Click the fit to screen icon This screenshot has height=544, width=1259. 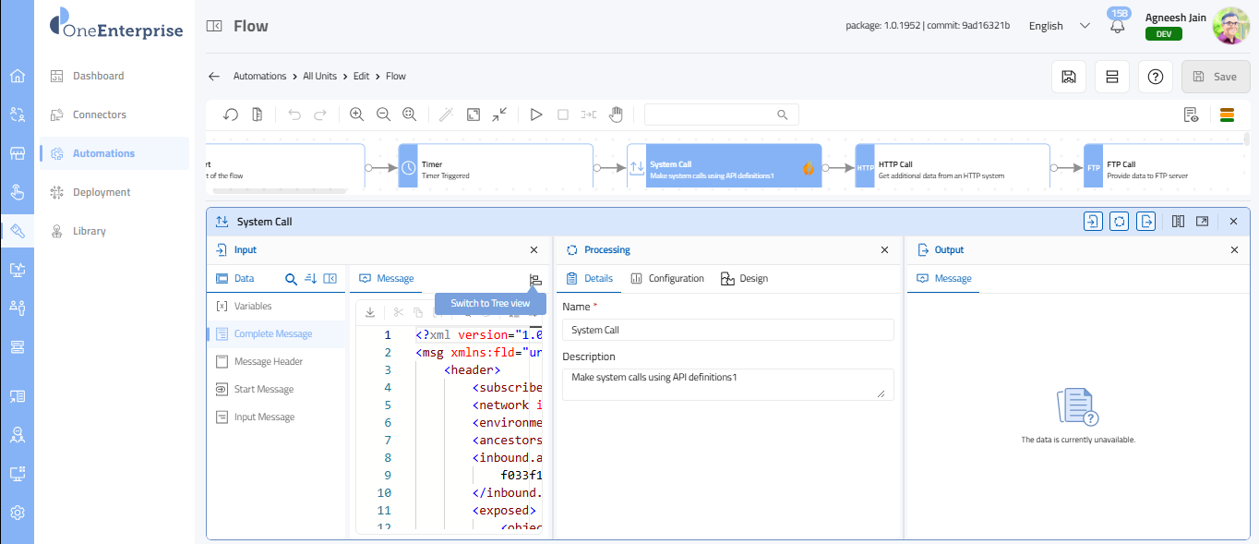coord(473,115)
